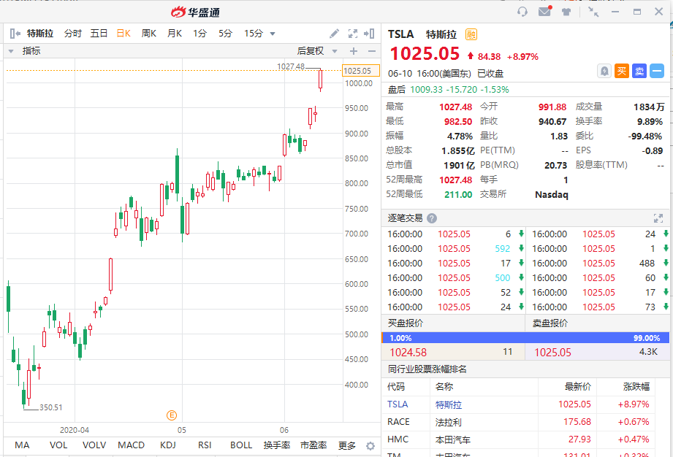Open customer service headset icon

[522, 12]
